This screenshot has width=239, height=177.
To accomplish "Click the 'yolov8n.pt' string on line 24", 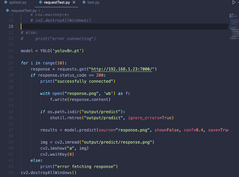I will [68, 51].
